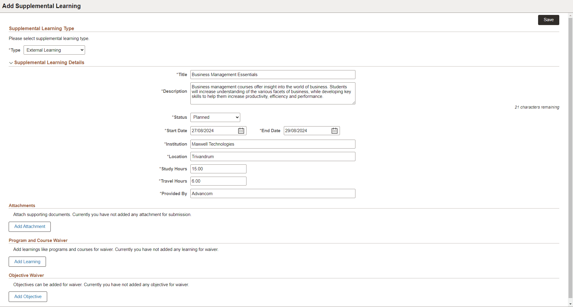Click the Attachments section heading

tap(22, 206)
